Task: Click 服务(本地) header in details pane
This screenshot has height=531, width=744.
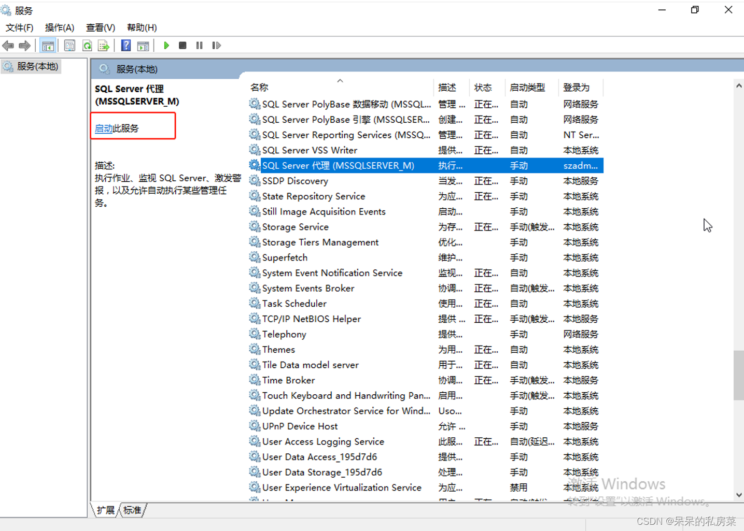Action: 137,69
